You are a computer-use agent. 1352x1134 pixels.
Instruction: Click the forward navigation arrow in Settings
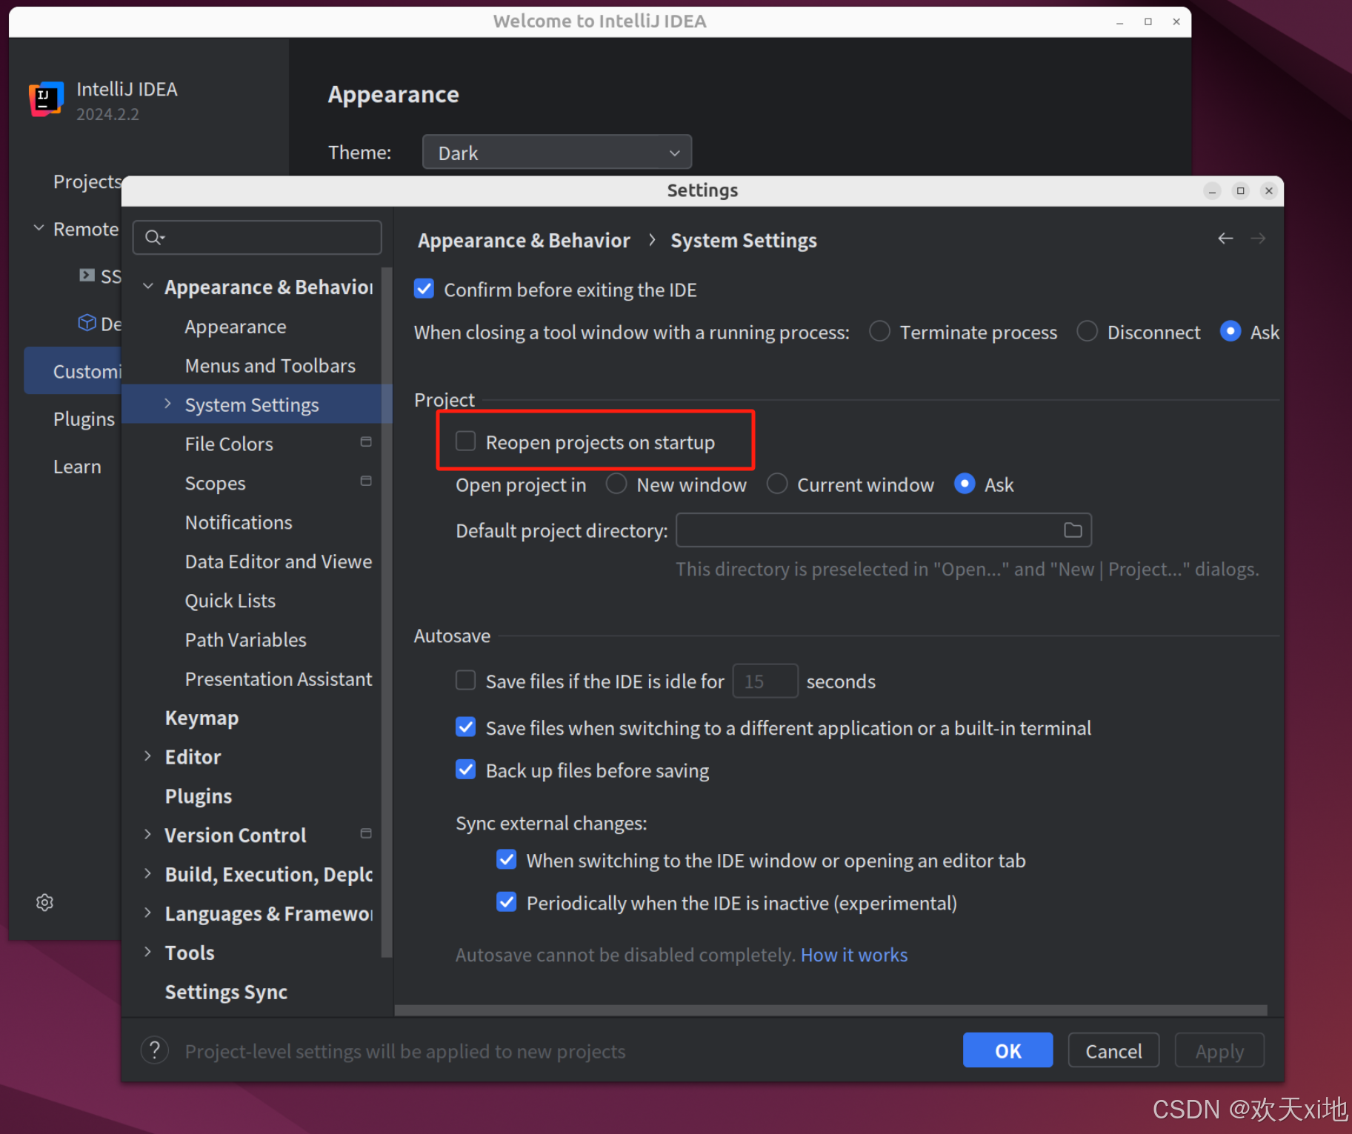[1258, 239]
